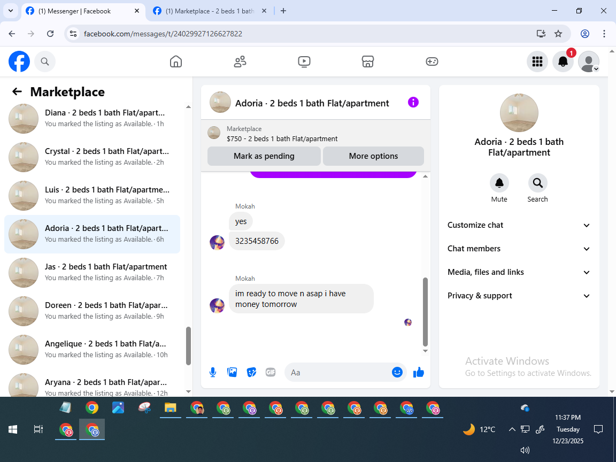
Task: Click the Aa message input field
Action: 338,372
